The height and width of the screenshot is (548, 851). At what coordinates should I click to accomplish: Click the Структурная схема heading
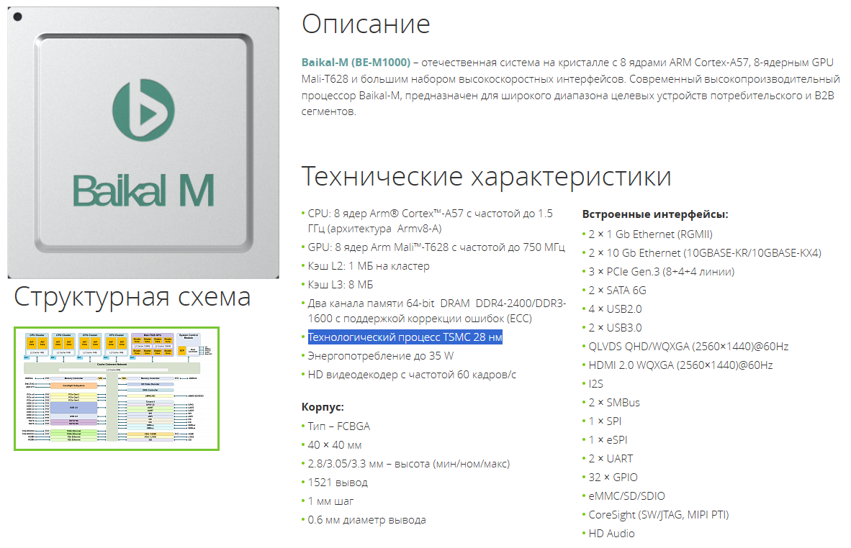132,297
